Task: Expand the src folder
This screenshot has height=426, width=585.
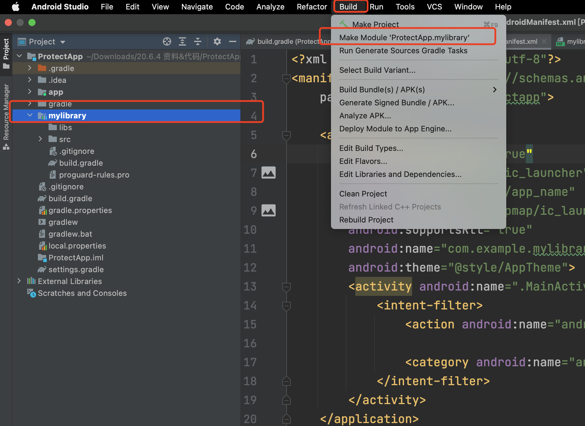Action: [40, 139]
